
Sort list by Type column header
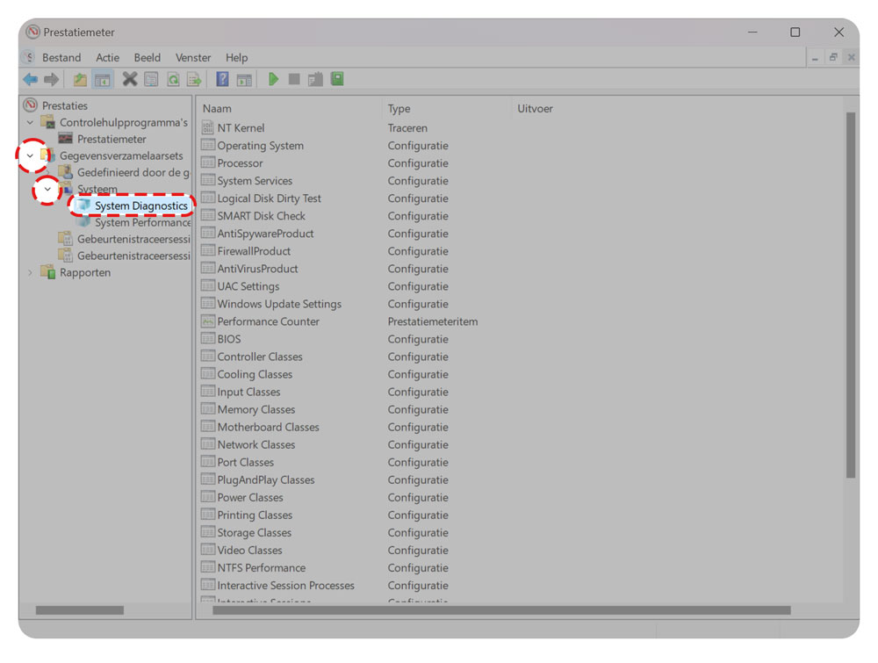coord(399,109)
